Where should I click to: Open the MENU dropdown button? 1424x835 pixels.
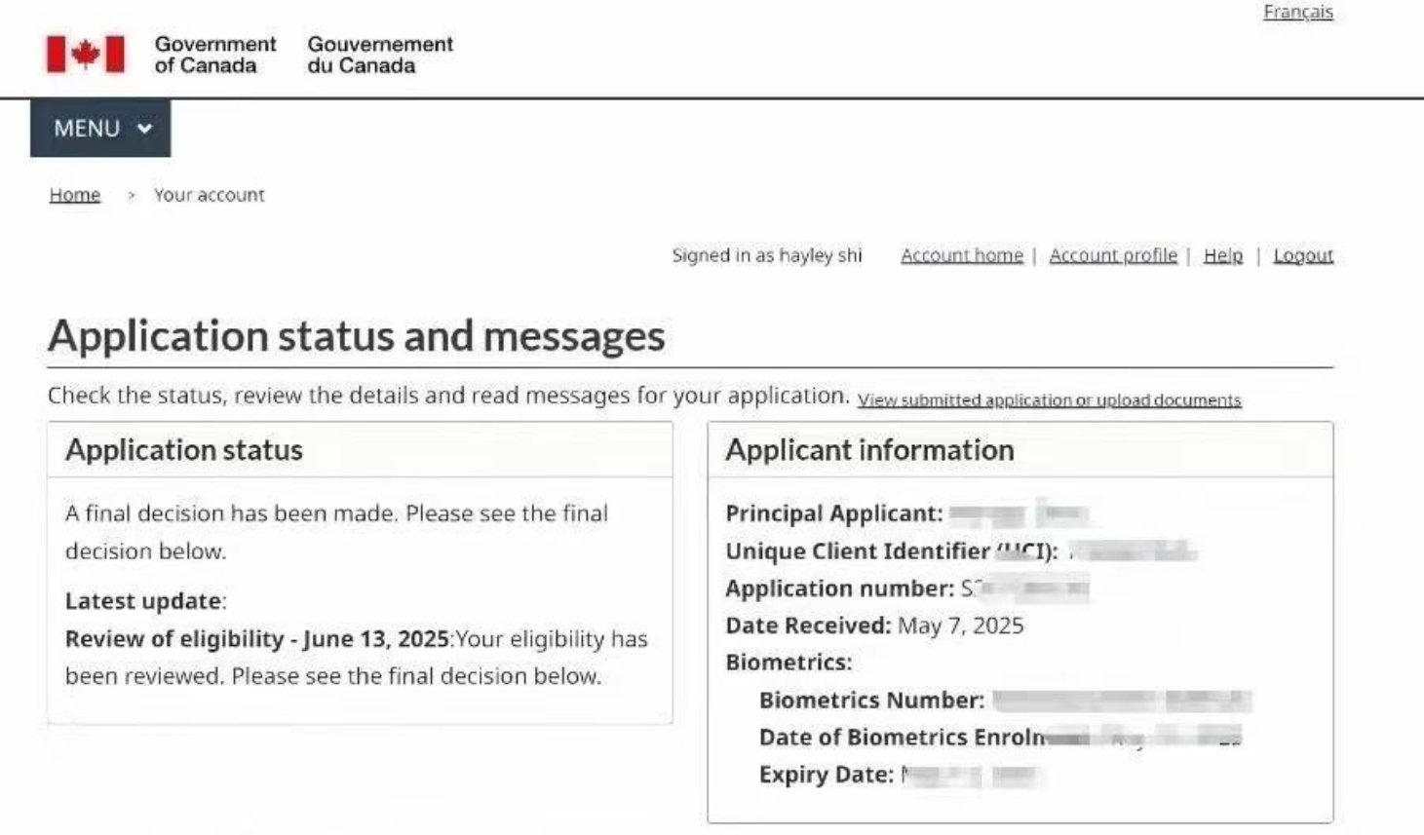point(100,128)
